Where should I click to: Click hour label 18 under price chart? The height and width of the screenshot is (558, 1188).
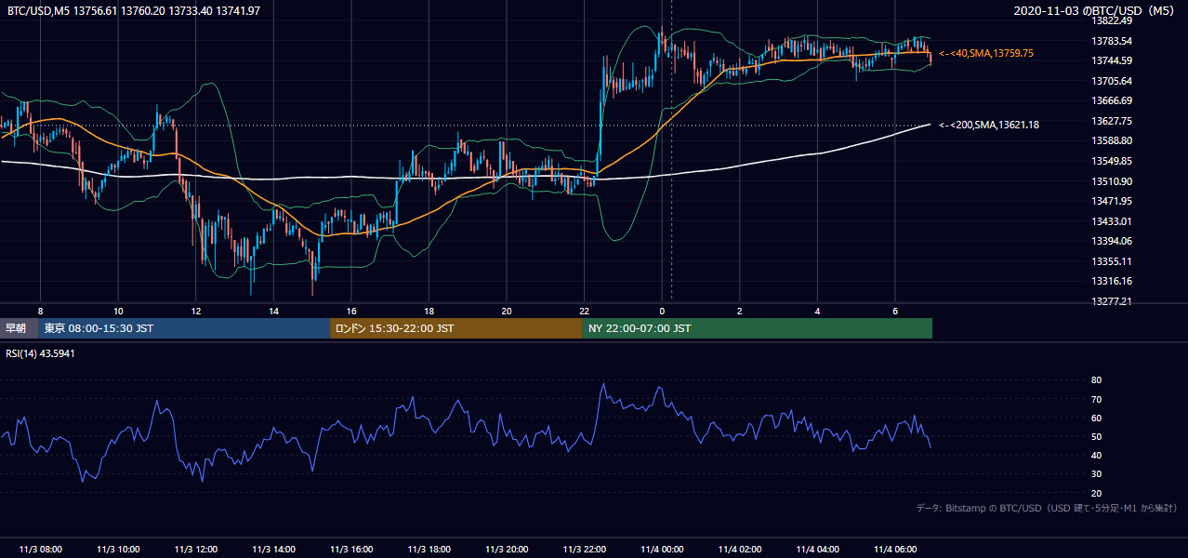[x=429, y=311]
